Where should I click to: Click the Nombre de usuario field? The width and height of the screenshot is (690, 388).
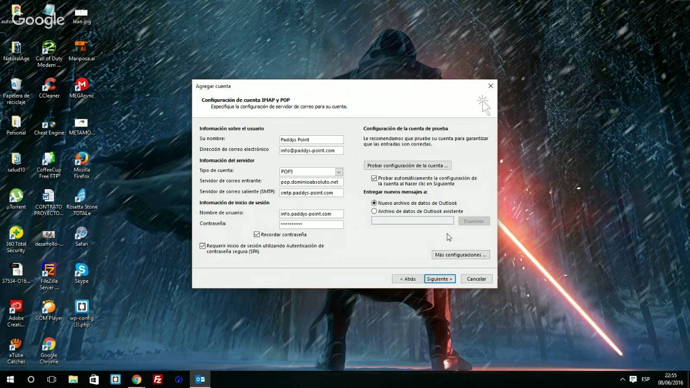pos(311,214)
